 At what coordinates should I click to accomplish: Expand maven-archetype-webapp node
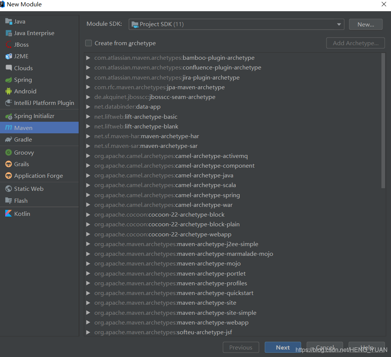pyautogui.click(x=88, y=323)
